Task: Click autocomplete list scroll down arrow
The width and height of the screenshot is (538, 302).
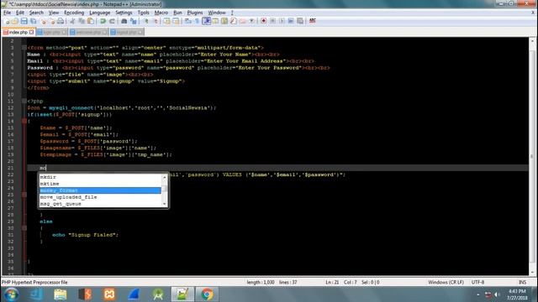Action: point(165,204)
